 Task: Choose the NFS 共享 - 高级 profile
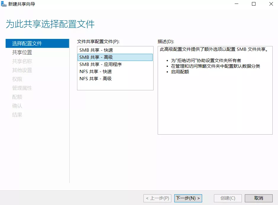pos(95,79)
